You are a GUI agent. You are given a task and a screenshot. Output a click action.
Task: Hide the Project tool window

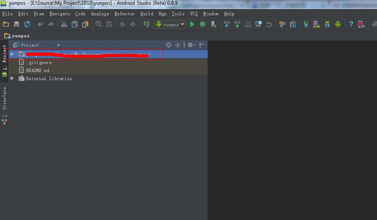click(202, 45)
